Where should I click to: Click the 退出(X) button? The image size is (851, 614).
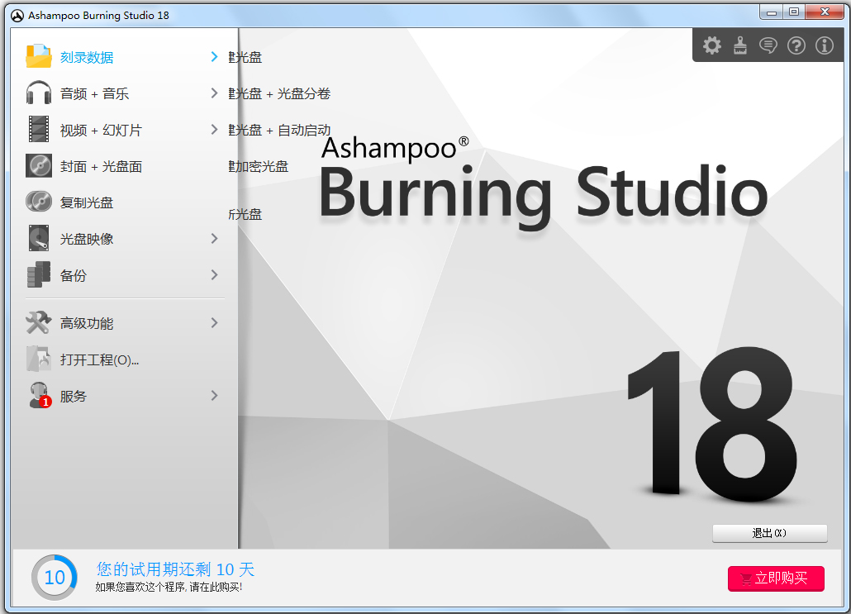[769, 533]
